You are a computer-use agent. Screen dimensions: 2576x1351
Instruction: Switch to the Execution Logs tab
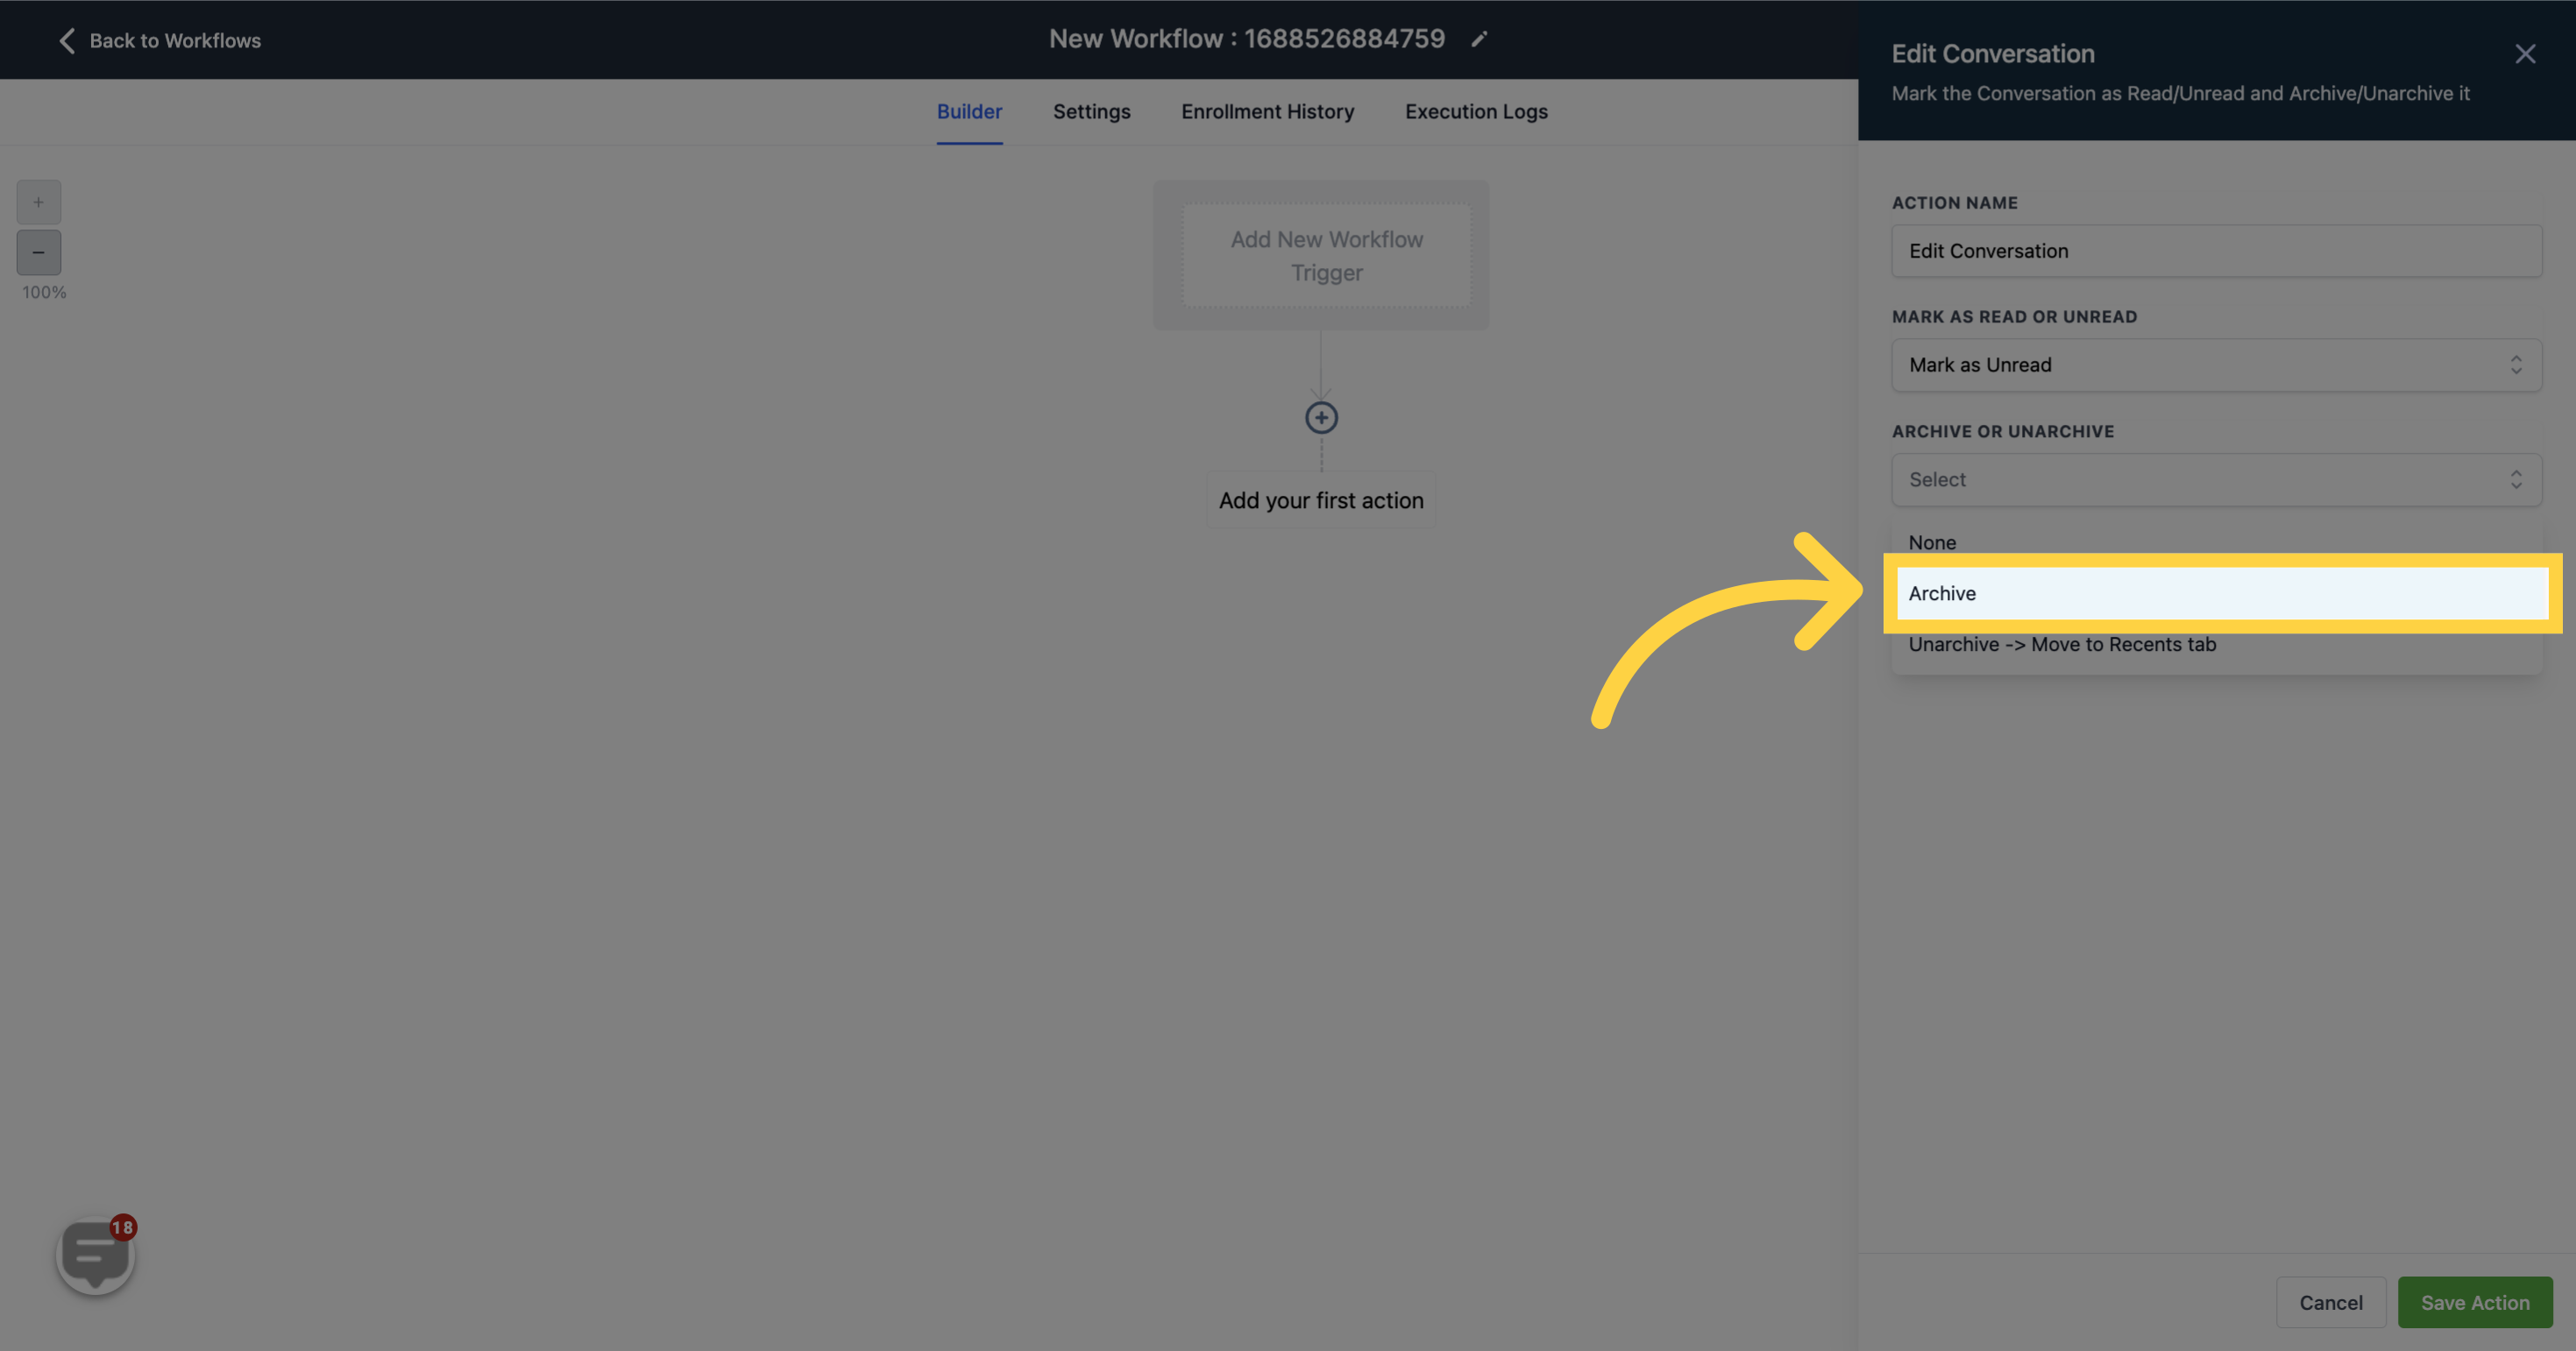(x=1475, y=110)
